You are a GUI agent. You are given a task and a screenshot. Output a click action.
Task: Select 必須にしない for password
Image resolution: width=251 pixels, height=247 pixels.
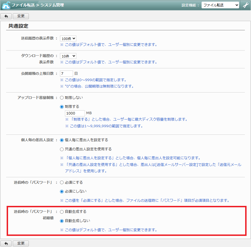point(62,191)
